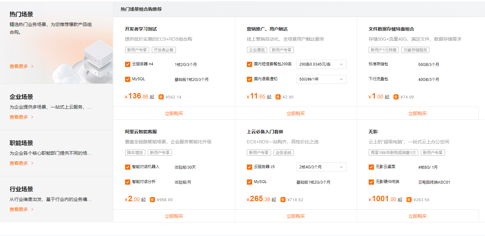
Task: Uncheck the 云服务器 n4 checkbox
Action: point(128,64)
